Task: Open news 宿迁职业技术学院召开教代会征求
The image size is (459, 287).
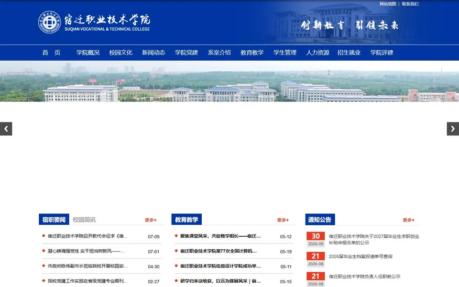Action: pos(88,236)
